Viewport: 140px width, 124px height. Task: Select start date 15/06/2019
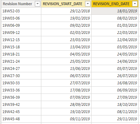(66, 69)
